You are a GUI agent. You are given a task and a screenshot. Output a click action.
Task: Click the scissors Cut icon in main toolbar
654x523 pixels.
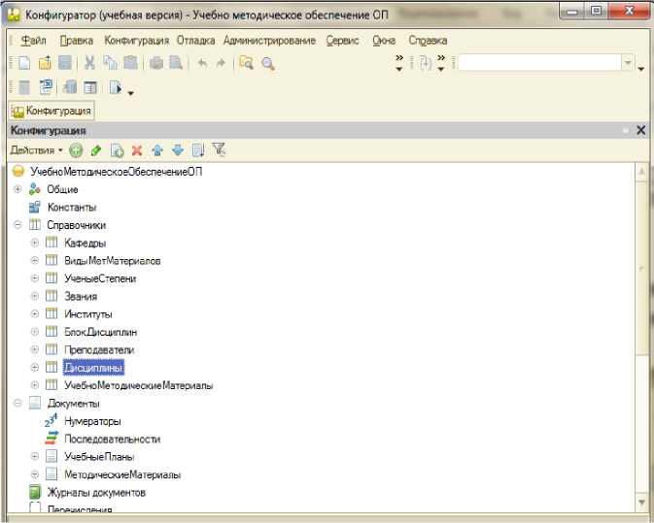click(90, 63)
